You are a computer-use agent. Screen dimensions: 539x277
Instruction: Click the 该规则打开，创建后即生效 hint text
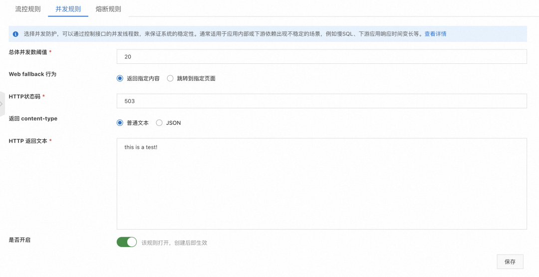pyautogui.click(x=174, y=243)
